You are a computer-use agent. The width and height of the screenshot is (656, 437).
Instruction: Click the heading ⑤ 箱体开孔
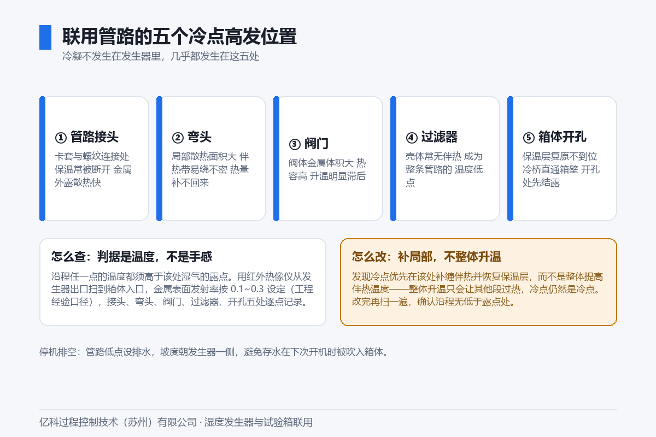554,137
